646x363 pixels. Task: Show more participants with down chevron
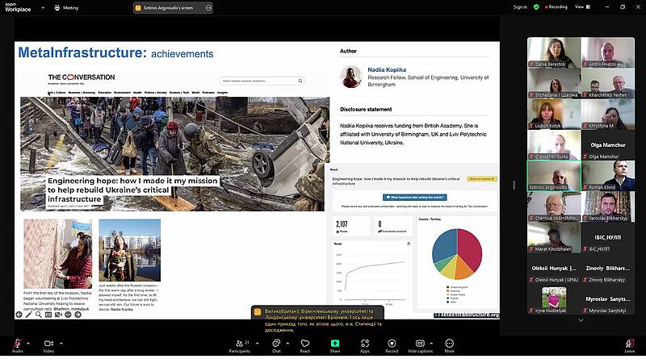581,320
